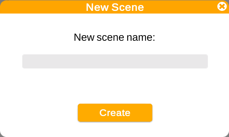This screenshot has height=137, width=229.
Task: Dismiss dialog with the white X icon
Action: click(222, 6)
